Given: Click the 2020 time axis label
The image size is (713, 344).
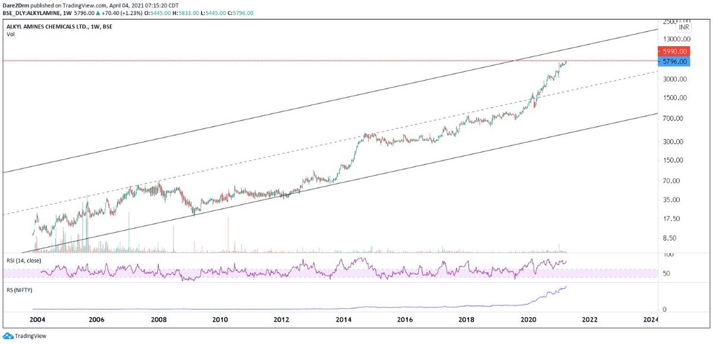Looking at the screenshot, I should 529,319.
